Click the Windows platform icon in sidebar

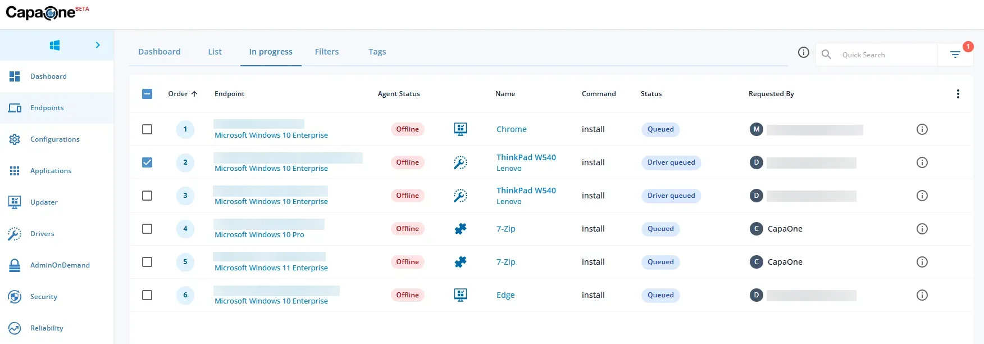click(54, 45)
